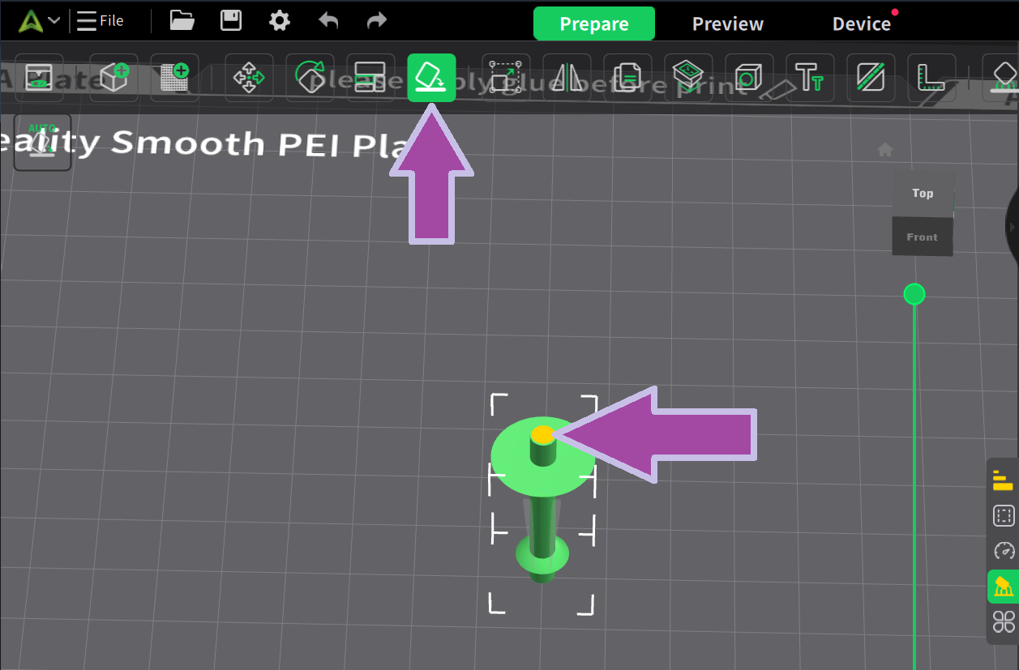Viewport: 1019px width, 670px height.
Task: Switch to the Device tab
Action: [x=861, y=23]
